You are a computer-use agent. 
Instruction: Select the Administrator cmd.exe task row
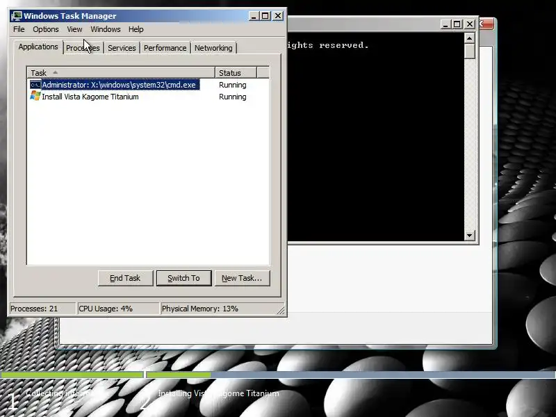[115, 85]
